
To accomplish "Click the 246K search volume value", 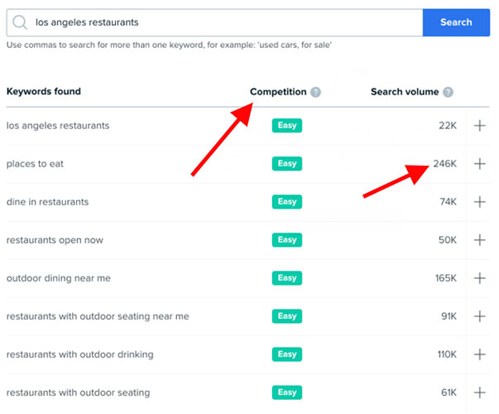I will [x=444, y=164].
